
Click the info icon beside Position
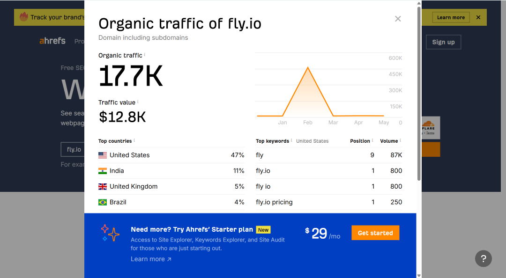pos(372,140)
